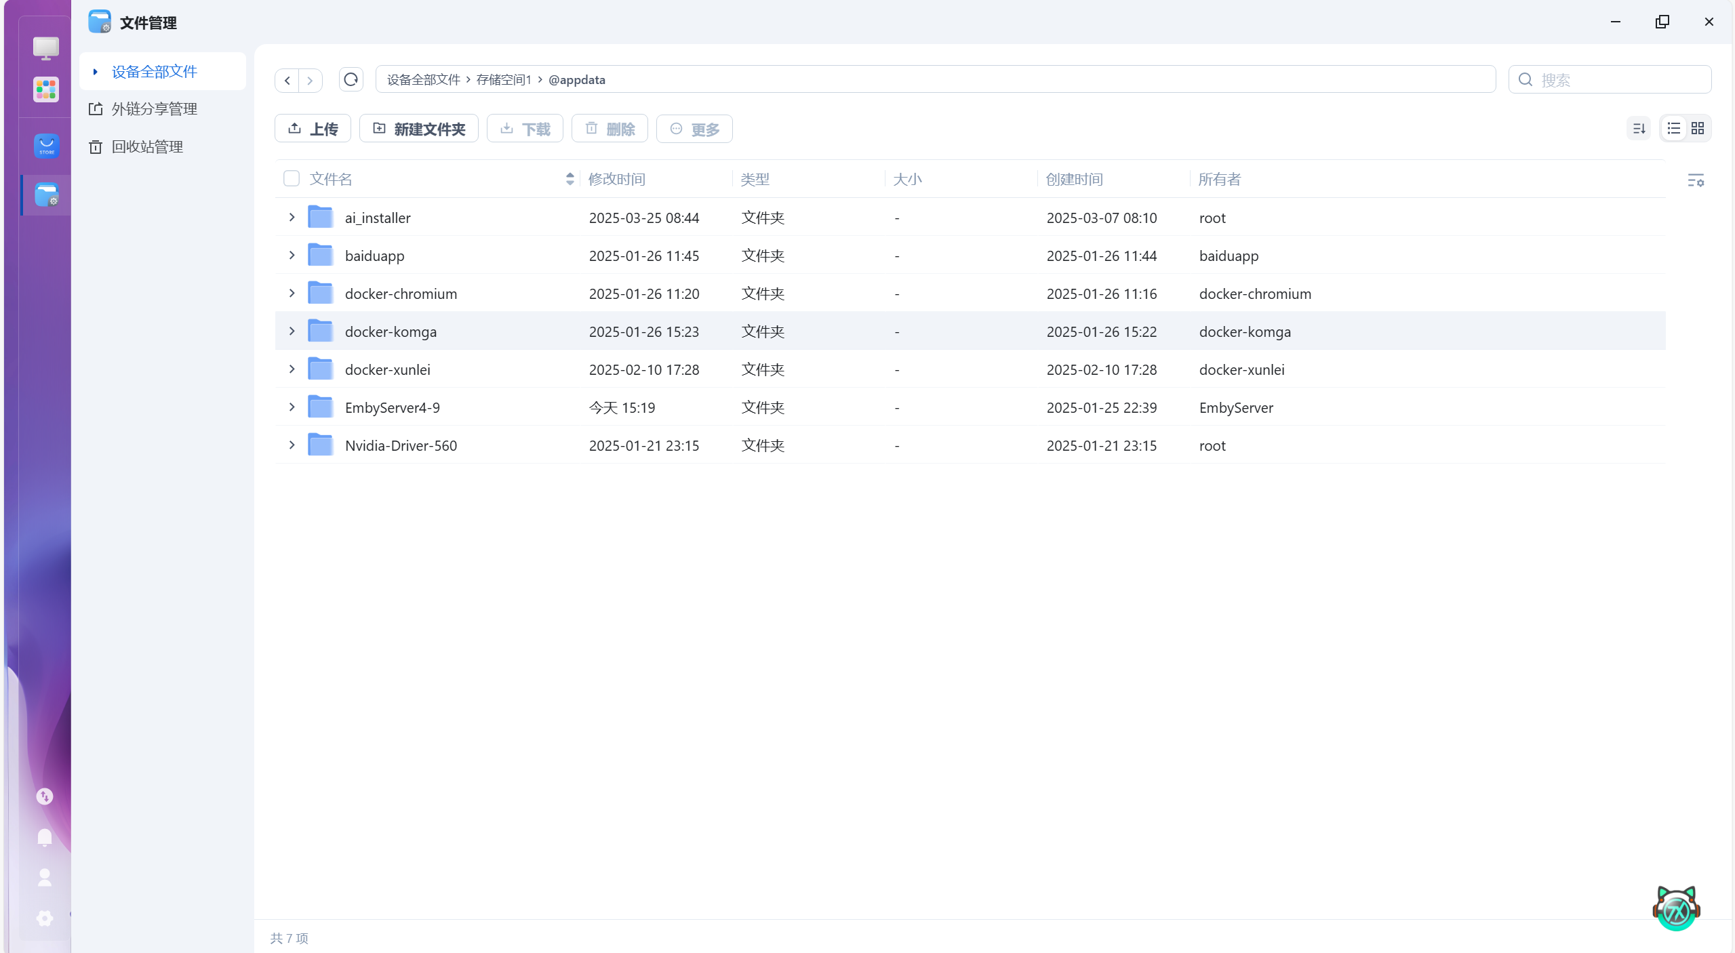
Task: Go back using the left arrow
Action: click(x=287, y=80)
